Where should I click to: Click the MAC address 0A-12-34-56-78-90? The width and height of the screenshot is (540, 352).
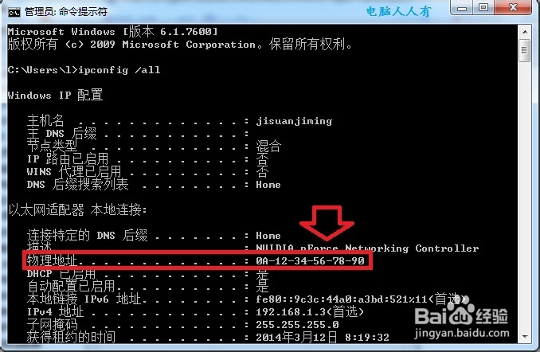click(x=310, y=260)
